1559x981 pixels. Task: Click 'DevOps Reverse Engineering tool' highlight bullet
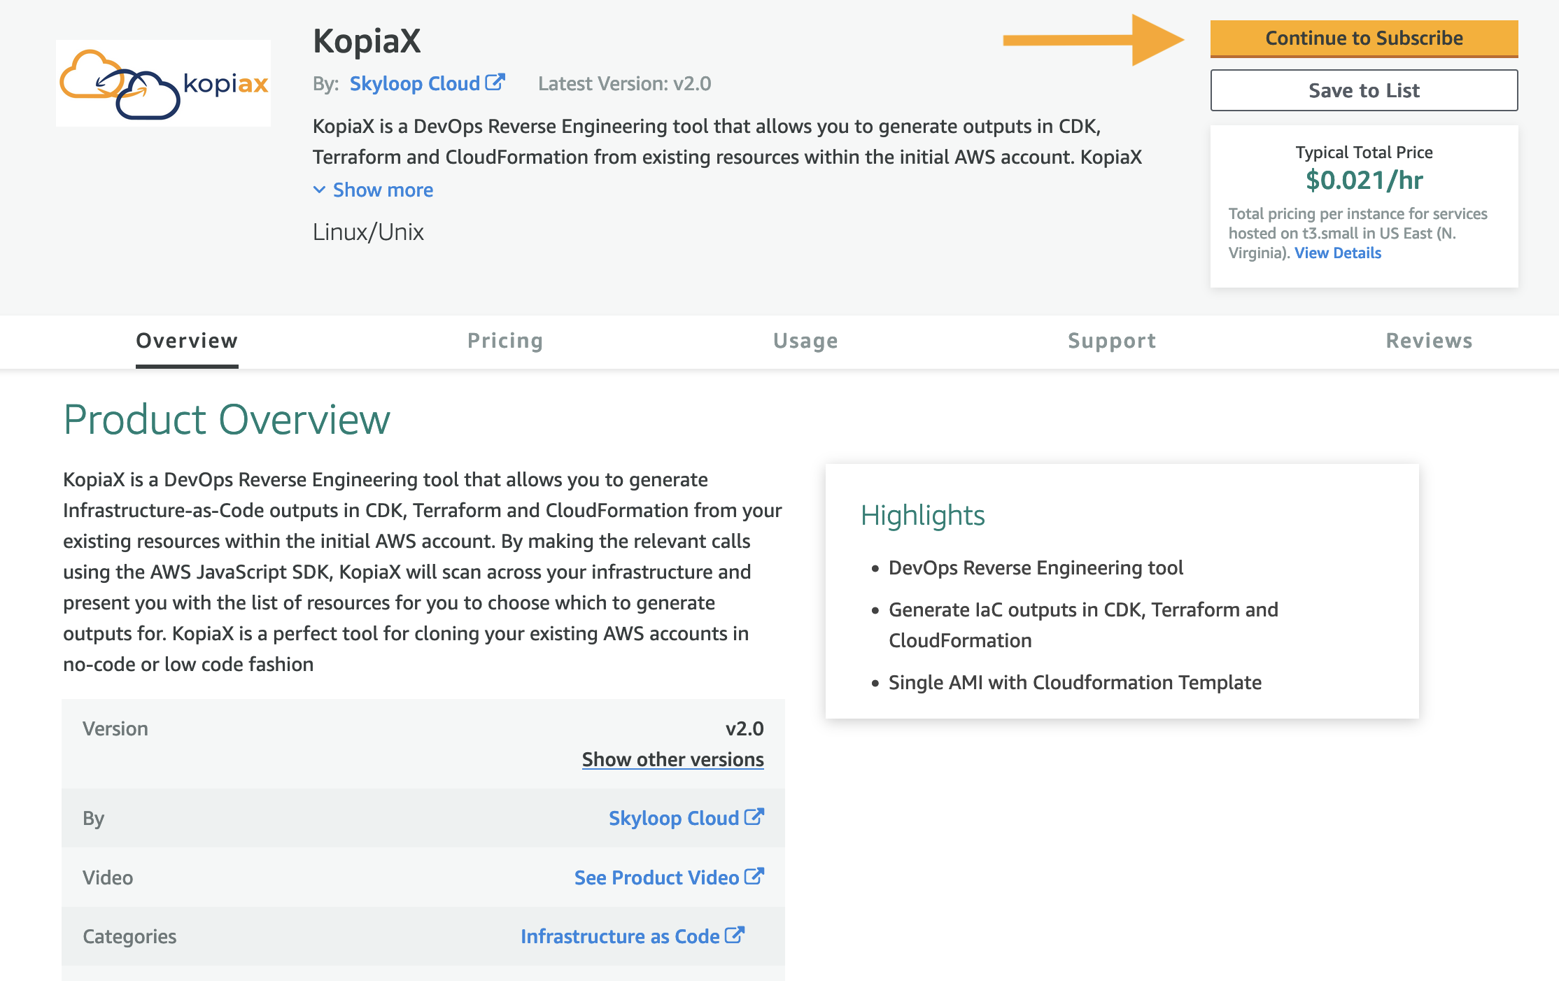point(1036,567)
